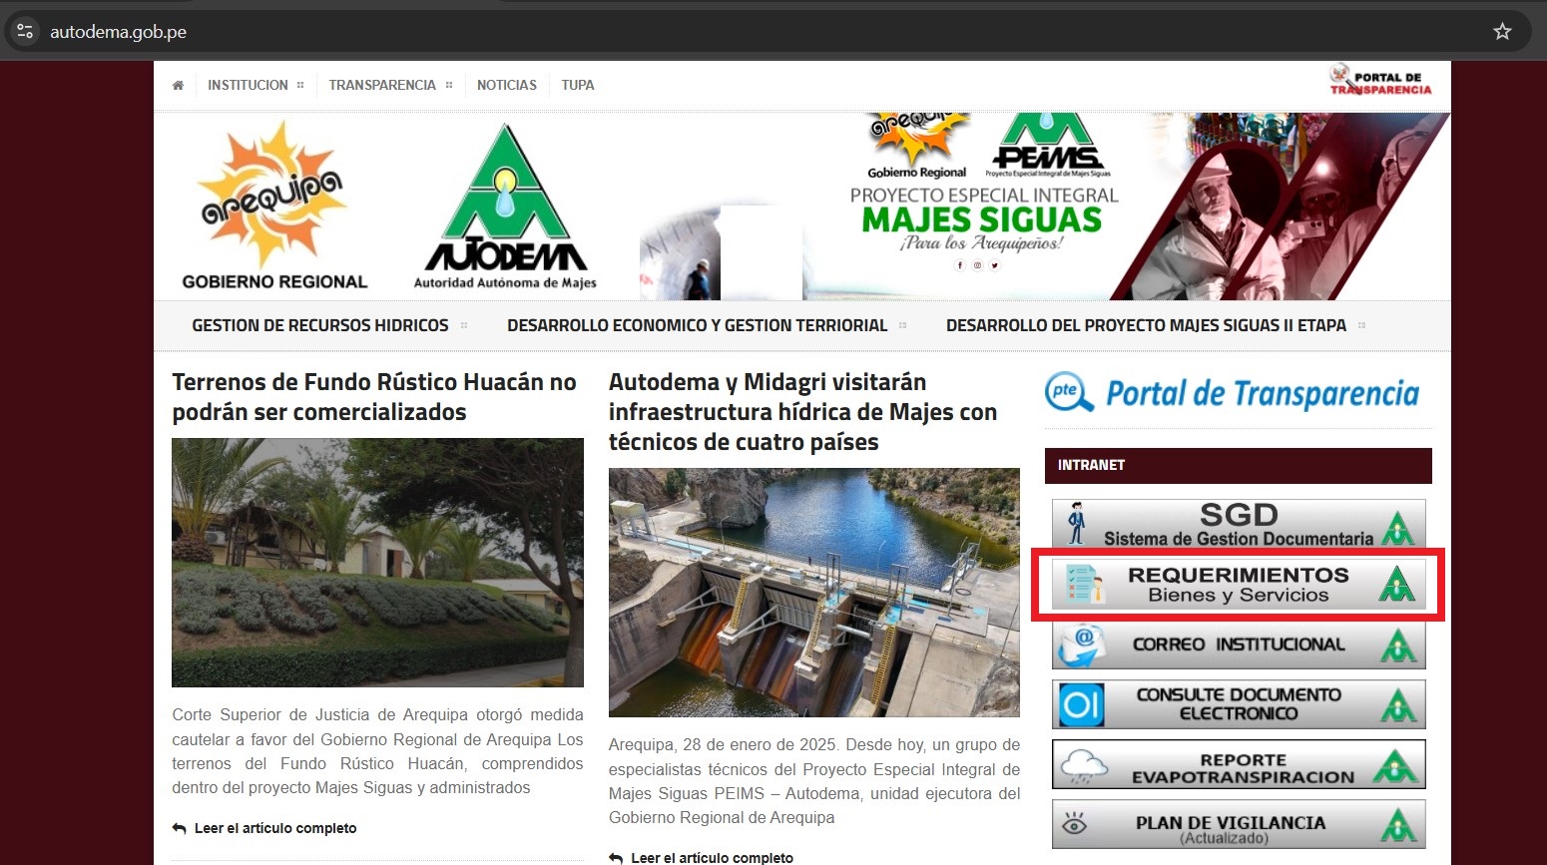Open Plan de Vigilancia (Actualizado)

1239,824
